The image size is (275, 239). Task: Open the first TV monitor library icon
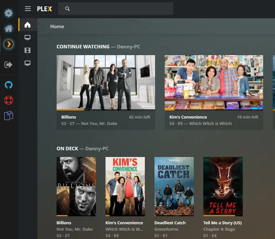27,37
